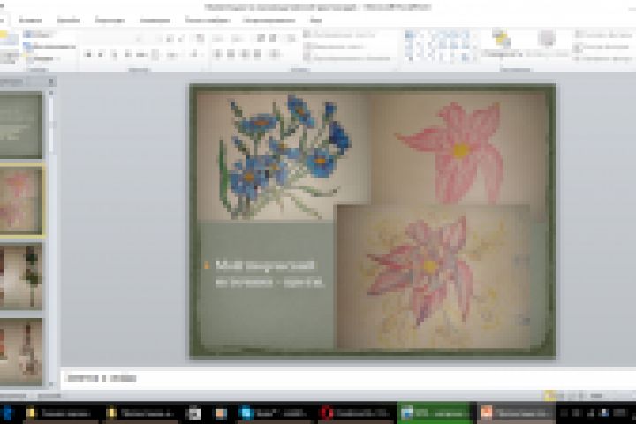Apply Strikethrough formatting to text
The image size is (636, 424).
141,55
